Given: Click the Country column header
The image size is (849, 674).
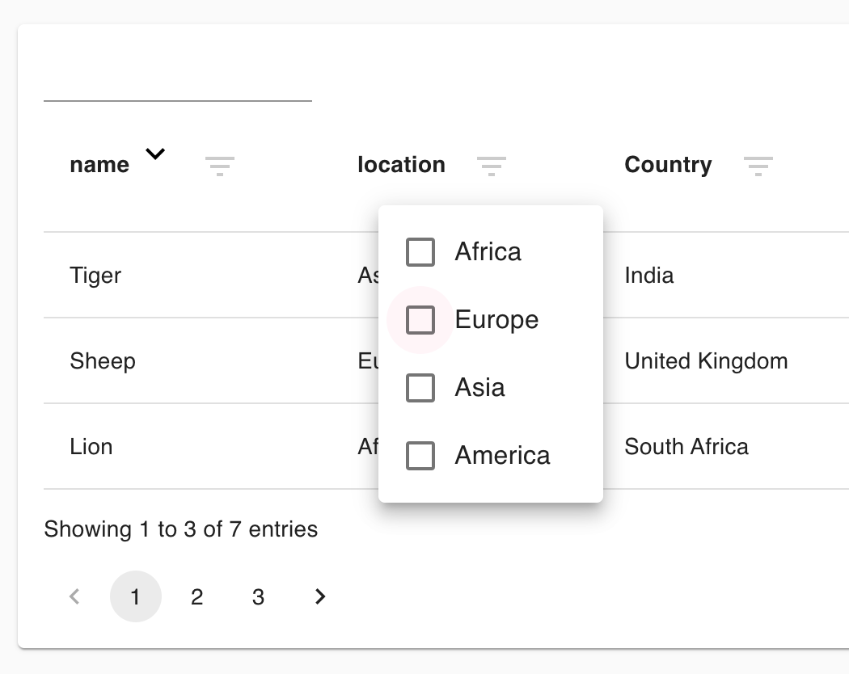Looking at the screenshot, I should 668,164.
